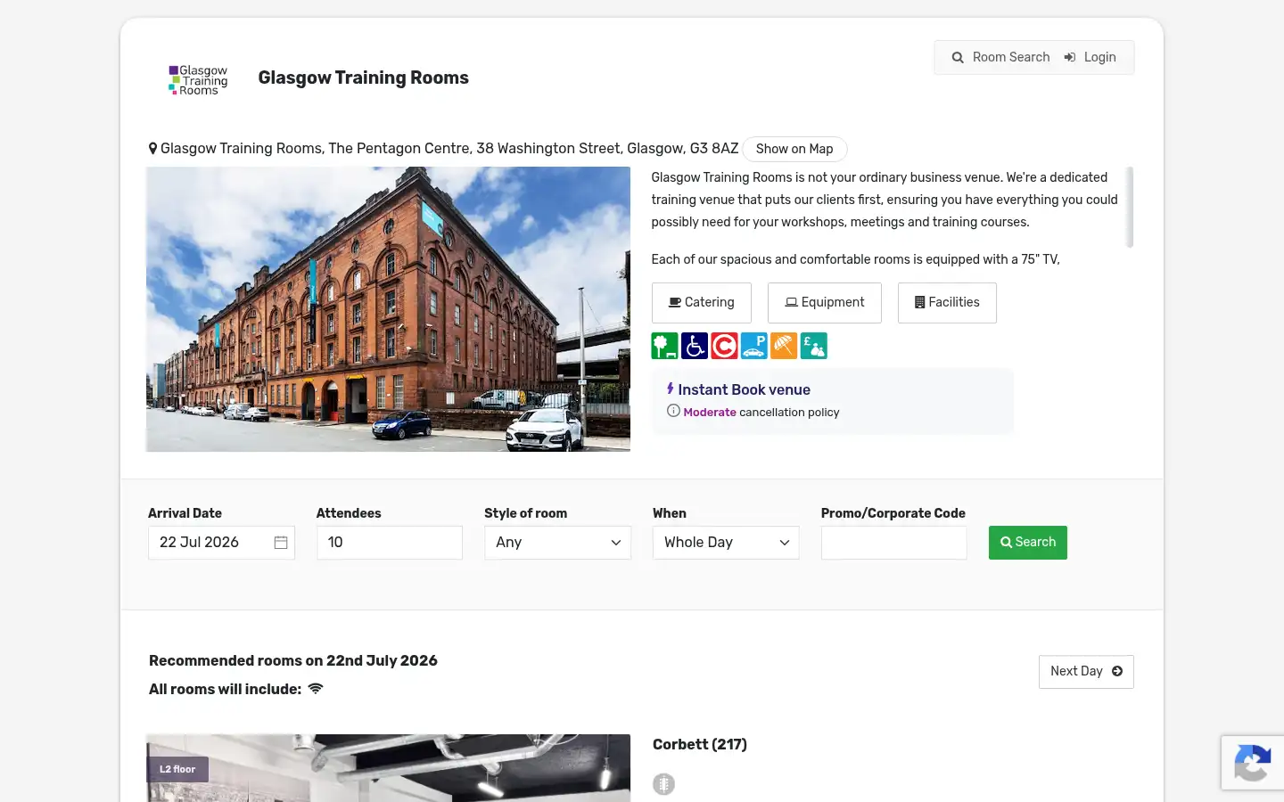The width and height of the screenshot is (1284, 802).
Task: Click the Corbett (217) room title
Action: 700,745
